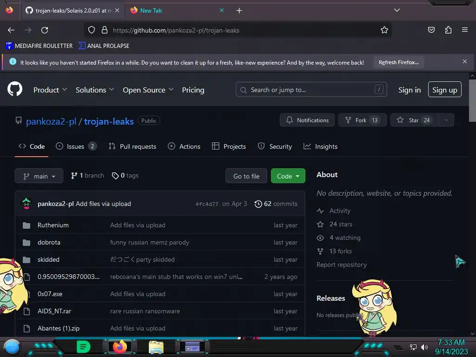Focus the Search or jump to field

311,90
